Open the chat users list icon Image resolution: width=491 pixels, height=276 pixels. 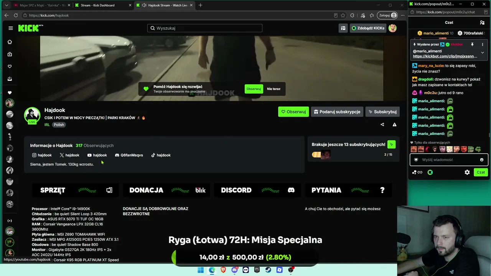[482, 23]
